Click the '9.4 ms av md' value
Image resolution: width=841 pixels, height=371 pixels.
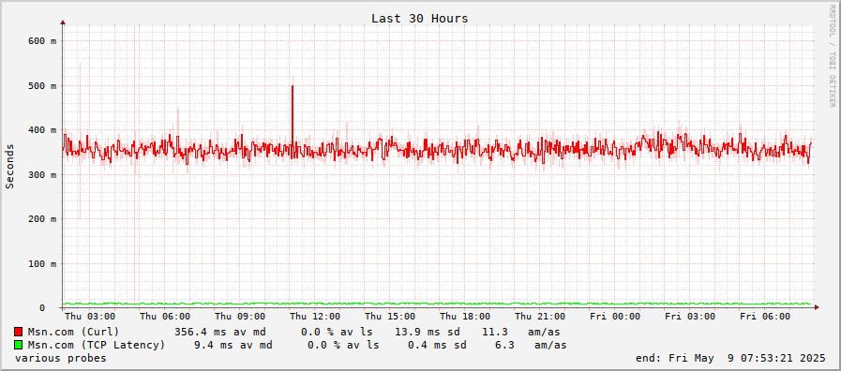pyautogui.click(x=233, y=346)
